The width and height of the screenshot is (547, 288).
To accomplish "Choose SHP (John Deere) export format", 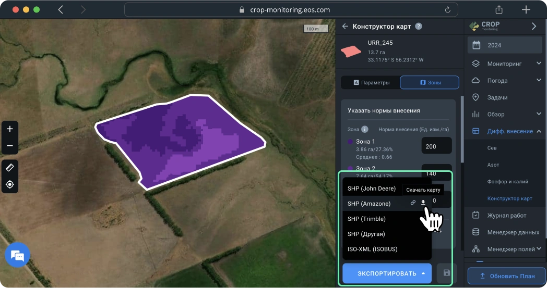I will 372,188.
